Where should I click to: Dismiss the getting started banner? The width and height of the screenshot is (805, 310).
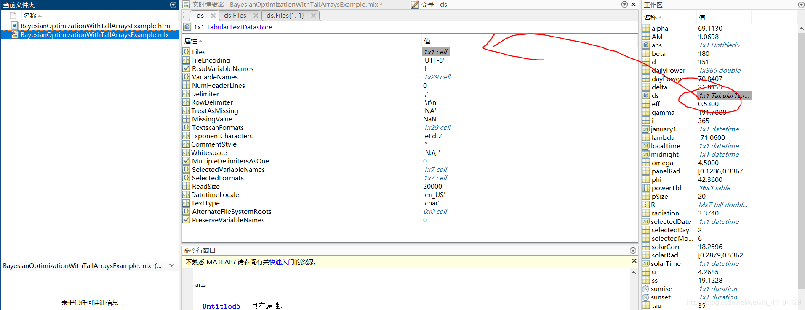[634, 261]
